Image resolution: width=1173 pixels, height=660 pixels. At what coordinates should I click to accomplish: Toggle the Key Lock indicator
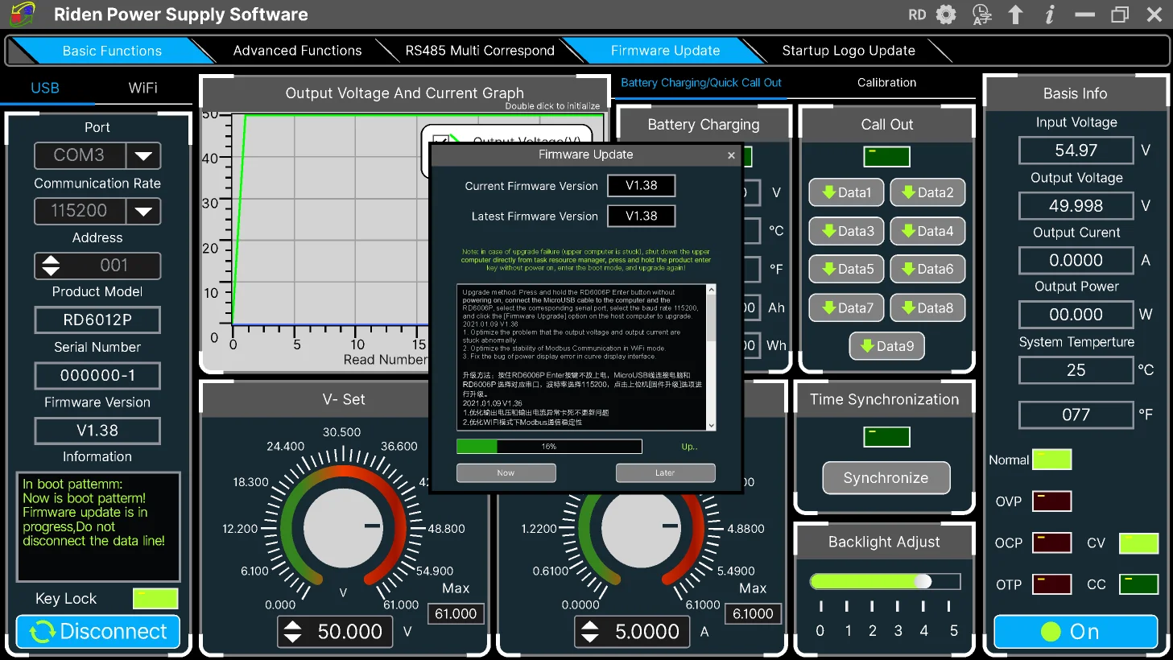coord(155,598)
